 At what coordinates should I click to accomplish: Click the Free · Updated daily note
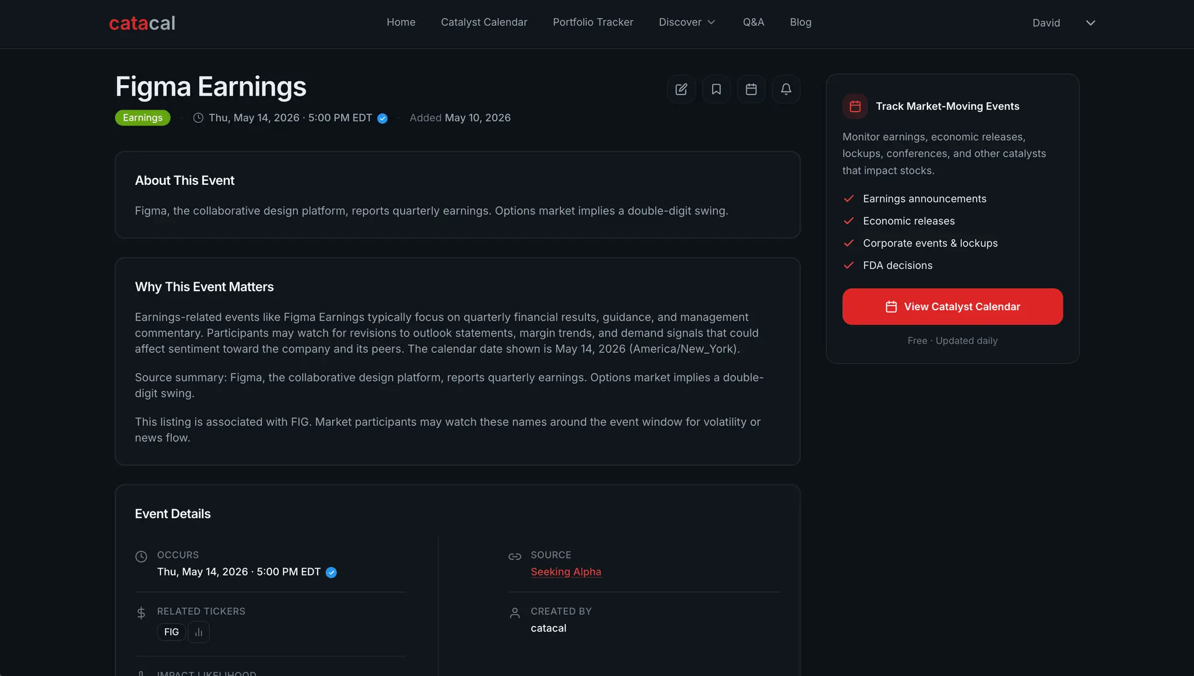point(953,341)
